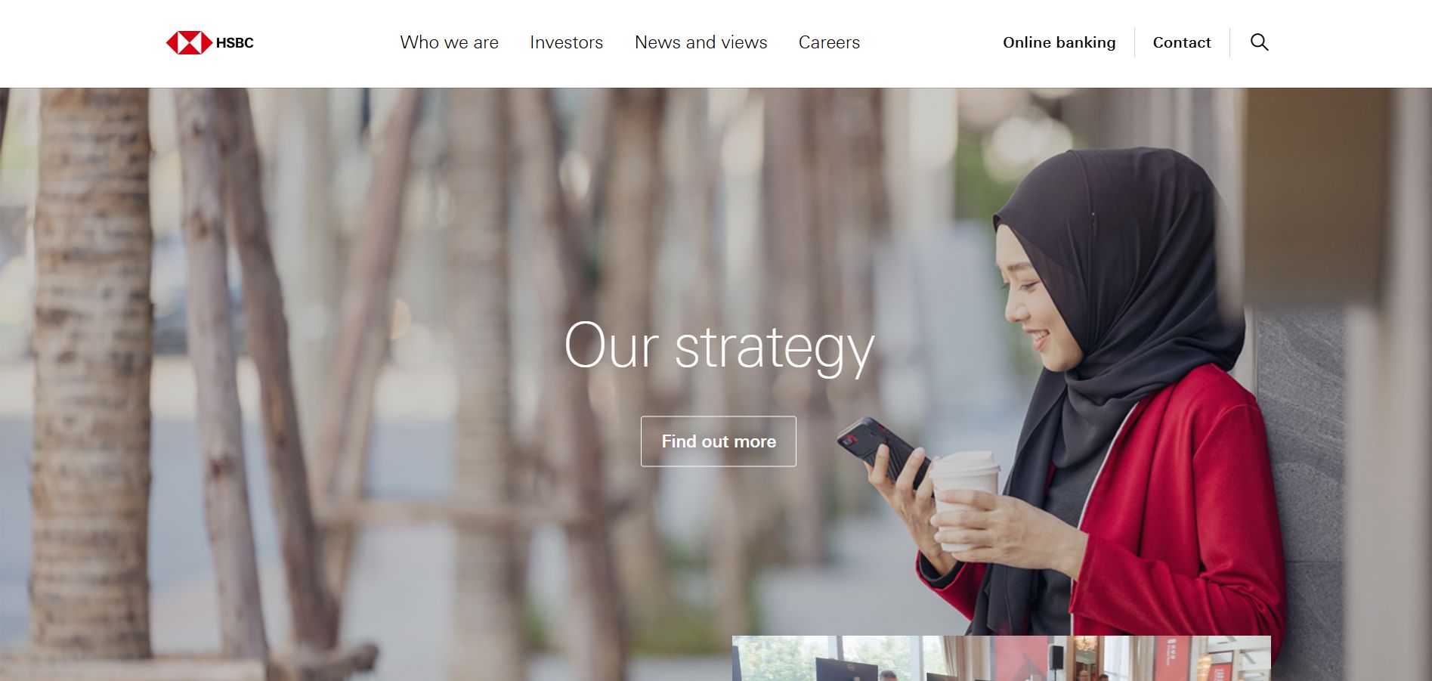The image size is (1432, 681).
Task: Click the HSBC wordmark text
Action: (x=235, y=43)
